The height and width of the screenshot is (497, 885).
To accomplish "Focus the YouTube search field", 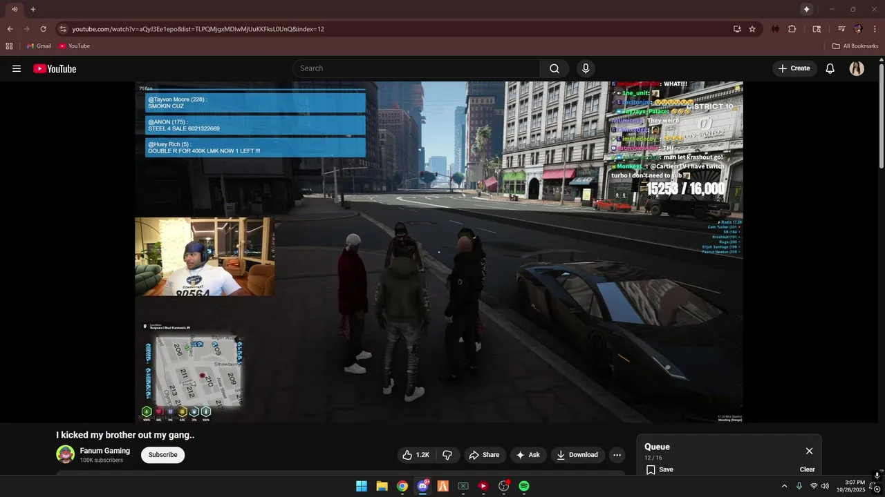I will (417, 68).
